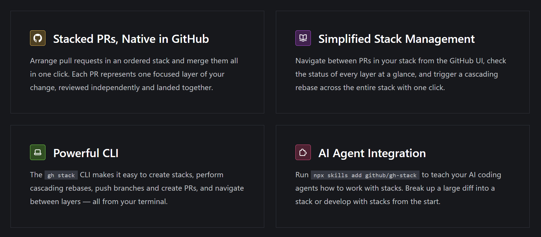Click the 'gh stack' inline code snippet
Screen dimensions: 541x237
pos(61,175)
